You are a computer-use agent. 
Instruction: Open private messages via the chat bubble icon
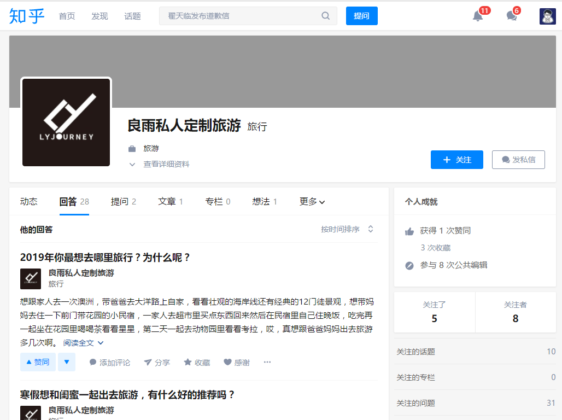[x=511, y=16]
